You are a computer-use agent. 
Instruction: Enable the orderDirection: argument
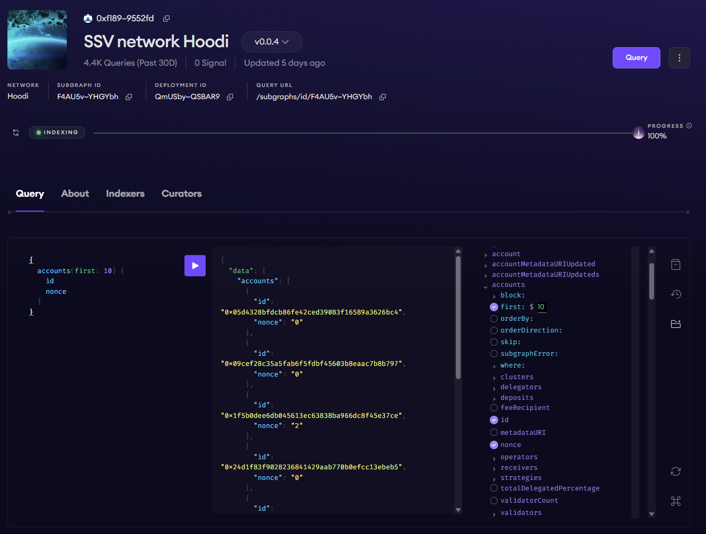tap(494, 330)
